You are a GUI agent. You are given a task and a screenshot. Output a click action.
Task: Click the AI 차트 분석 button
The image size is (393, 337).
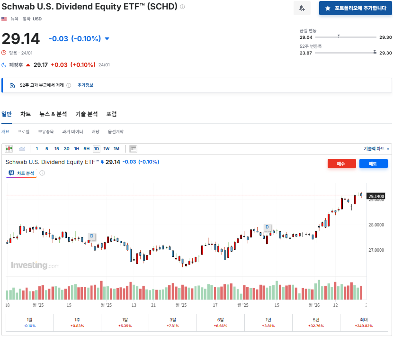(21, 173)
